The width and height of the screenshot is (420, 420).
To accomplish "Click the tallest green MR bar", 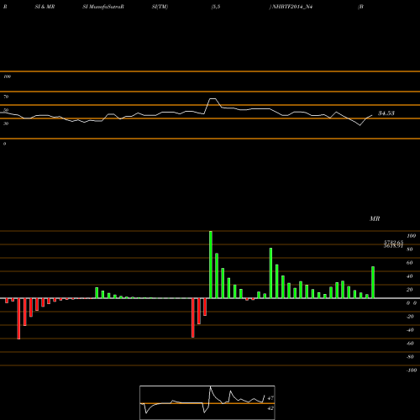I will pos(211,265).
